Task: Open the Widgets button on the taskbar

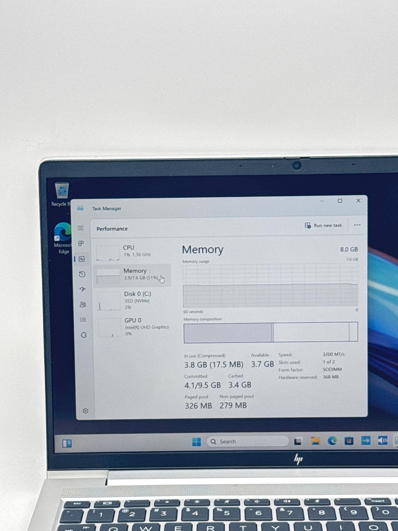Action: pyautogui.click(x=67, y=443)
